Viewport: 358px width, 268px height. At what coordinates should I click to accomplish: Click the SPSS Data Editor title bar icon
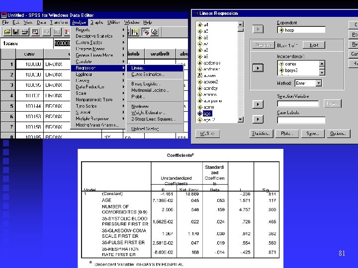tap(3, 15)
